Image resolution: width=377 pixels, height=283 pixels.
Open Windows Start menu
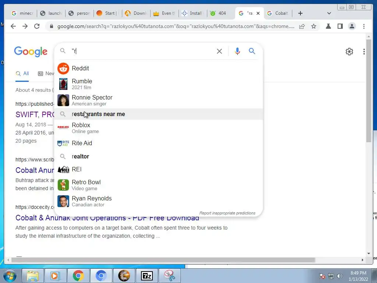[x=10, y=276]
